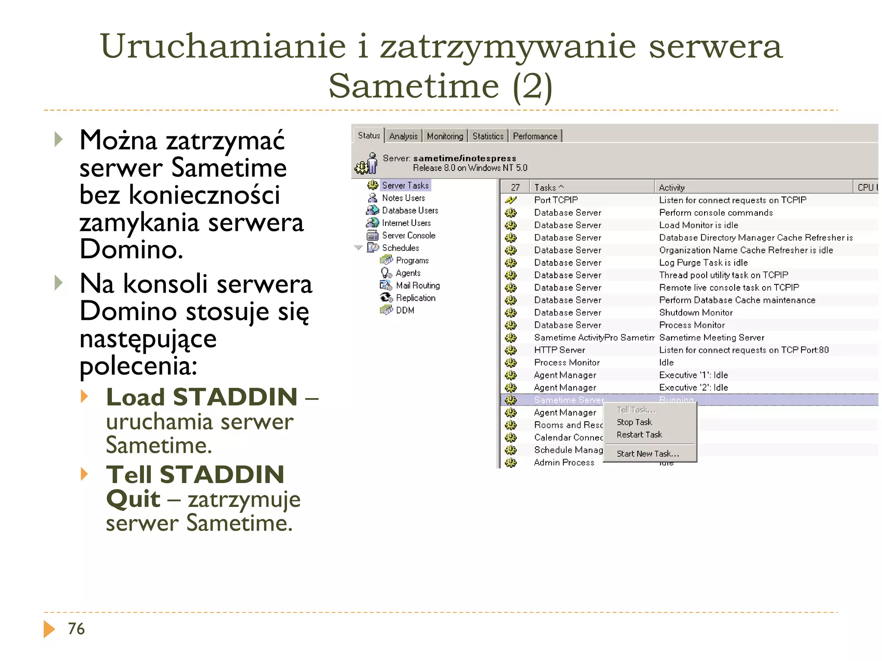Click the Programs icon
This screenshot has width=882, height=661.
pyautogui.click(x=386, y=260)
